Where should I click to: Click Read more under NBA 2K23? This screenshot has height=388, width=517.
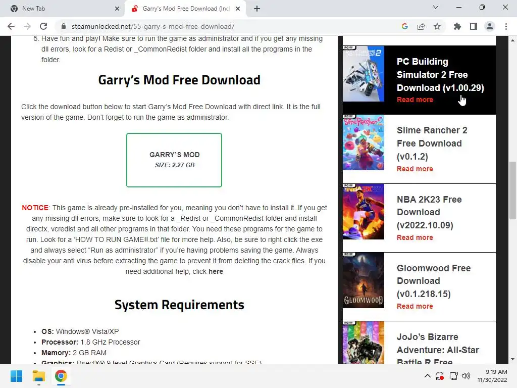click(415, 237)
